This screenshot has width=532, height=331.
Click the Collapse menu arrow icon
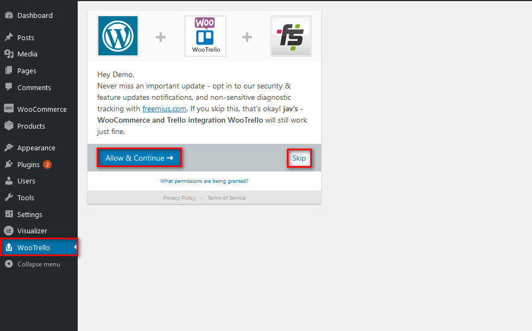pos(9,264)
